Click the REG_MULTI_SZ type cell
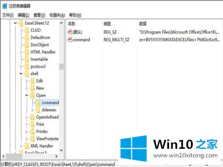The width and height of the screenshot is (223, 167). coord(116,40)
